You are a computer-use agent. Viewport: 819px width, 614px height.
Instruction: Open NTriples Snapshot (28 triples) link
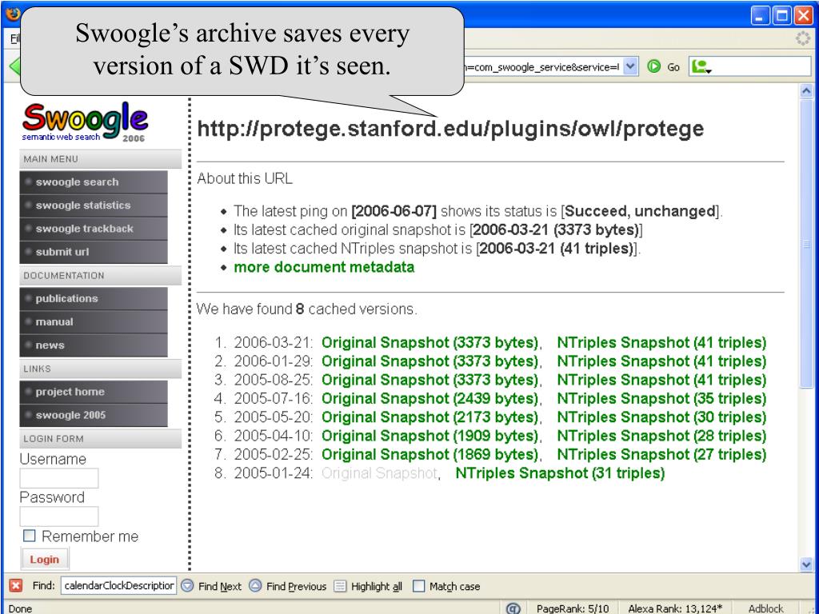tap(661, 436)
